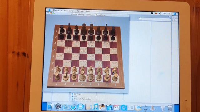200x112 pixels.
Task: Launch QuickTime Player from the Dock
Action: pyautogui.click(x=124, y=108)
